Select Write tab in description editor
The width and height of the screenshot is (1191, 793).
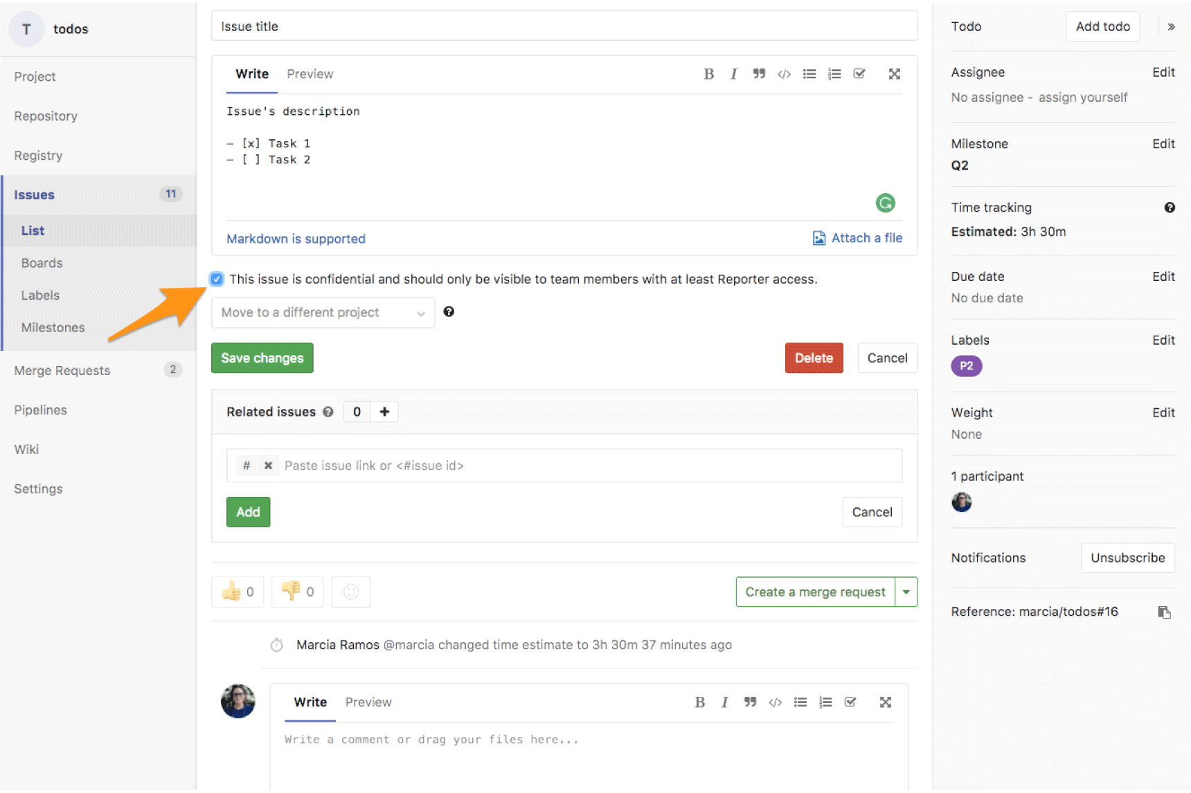pos(252,74)
